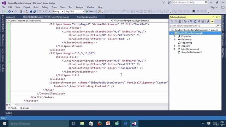Expand the App.xaml node
Image resolution: width=226 pixels, height=127 pixels.
(x=175, y=46)
